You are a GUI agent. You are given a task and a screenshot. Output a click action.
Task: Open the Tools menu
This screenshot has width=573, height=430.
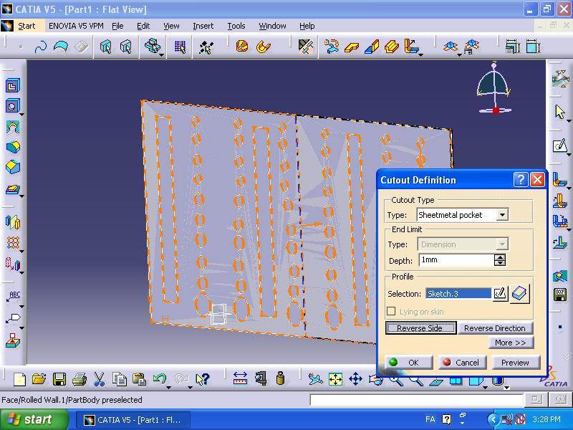[x=236, y=26]
